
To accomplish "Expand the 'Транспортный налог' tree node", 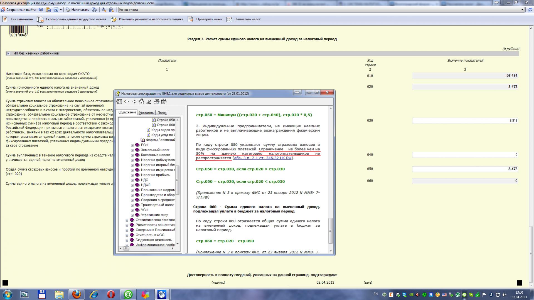I will click(x=132, y=205).
